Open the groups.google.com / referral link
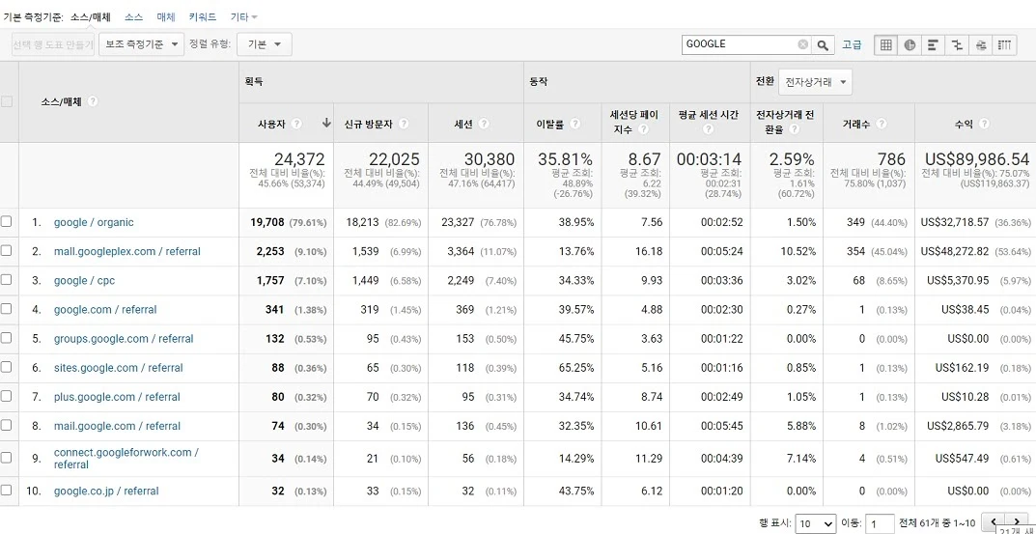Screen dimensions: 1036x534 (124, 338)
